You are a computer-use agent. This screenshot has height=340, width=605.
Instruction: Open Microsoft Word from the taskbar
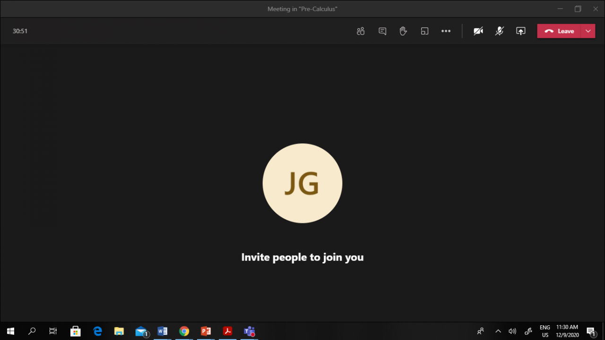162,331
